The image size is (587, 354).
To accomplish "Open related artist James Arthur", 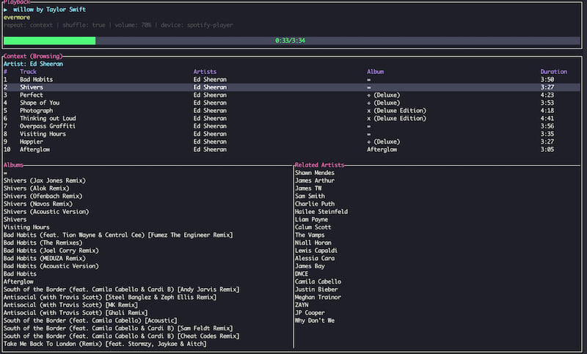I will (315, 180).
